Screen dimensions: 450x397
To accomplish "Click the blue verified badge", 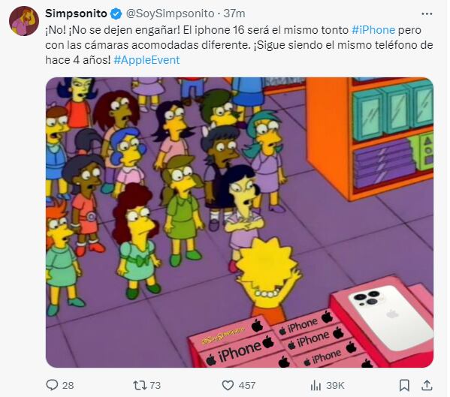I will pyautogui.click(x=116, y=14).
